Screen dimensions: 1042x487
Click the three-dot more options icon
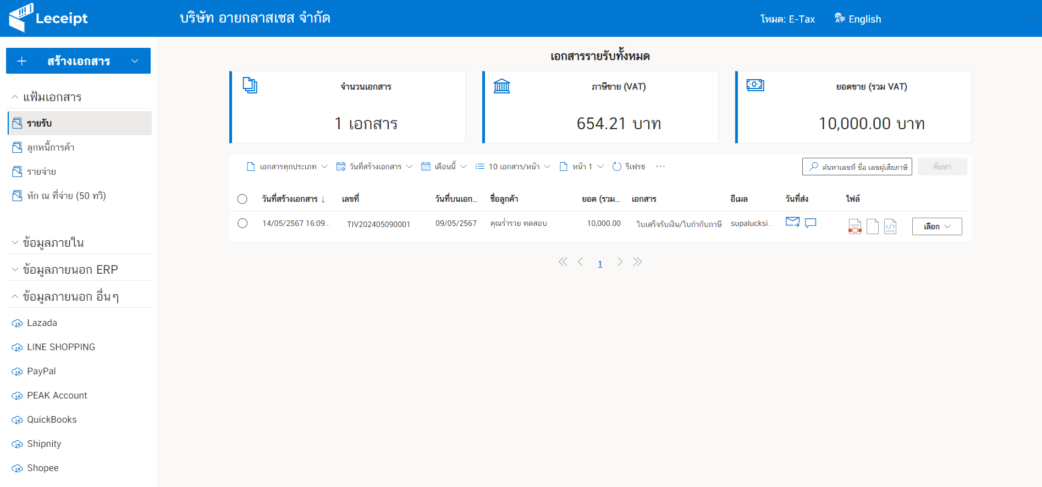tap(660, 167)
